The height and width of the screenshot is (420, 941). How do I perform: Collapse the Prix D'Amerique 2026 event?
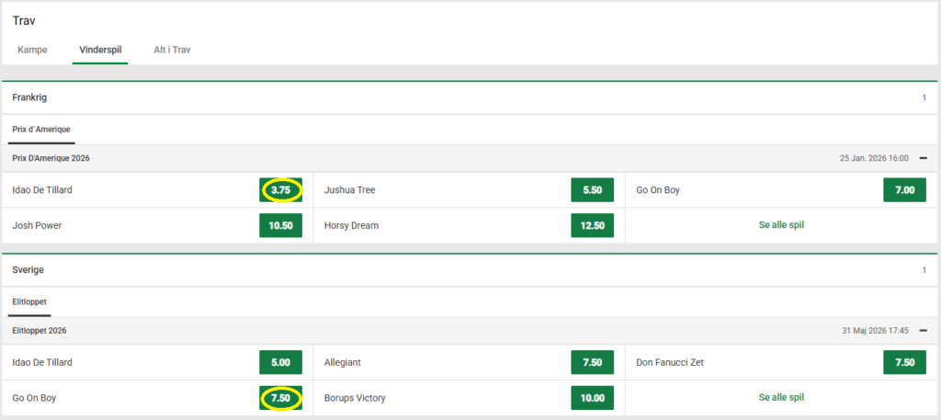click(923, 158)
